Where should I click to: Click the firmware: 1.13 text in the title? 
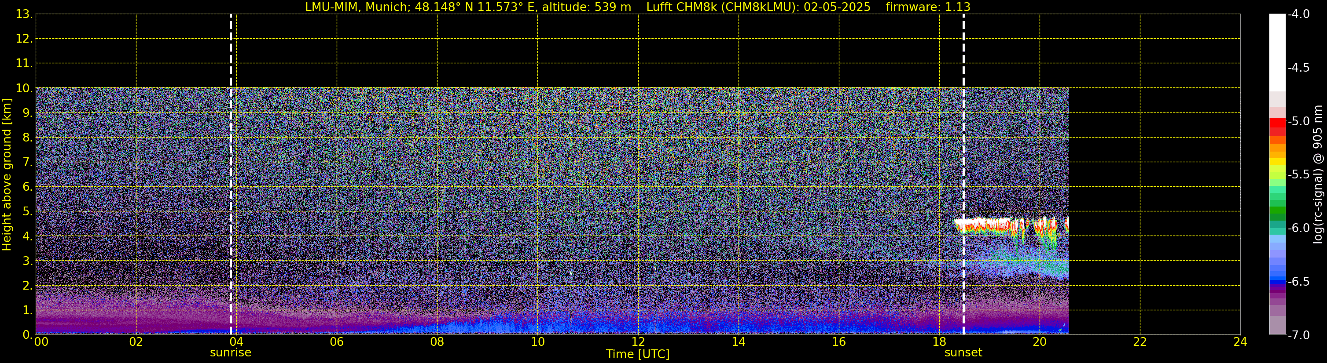click(x=928, y=7)
